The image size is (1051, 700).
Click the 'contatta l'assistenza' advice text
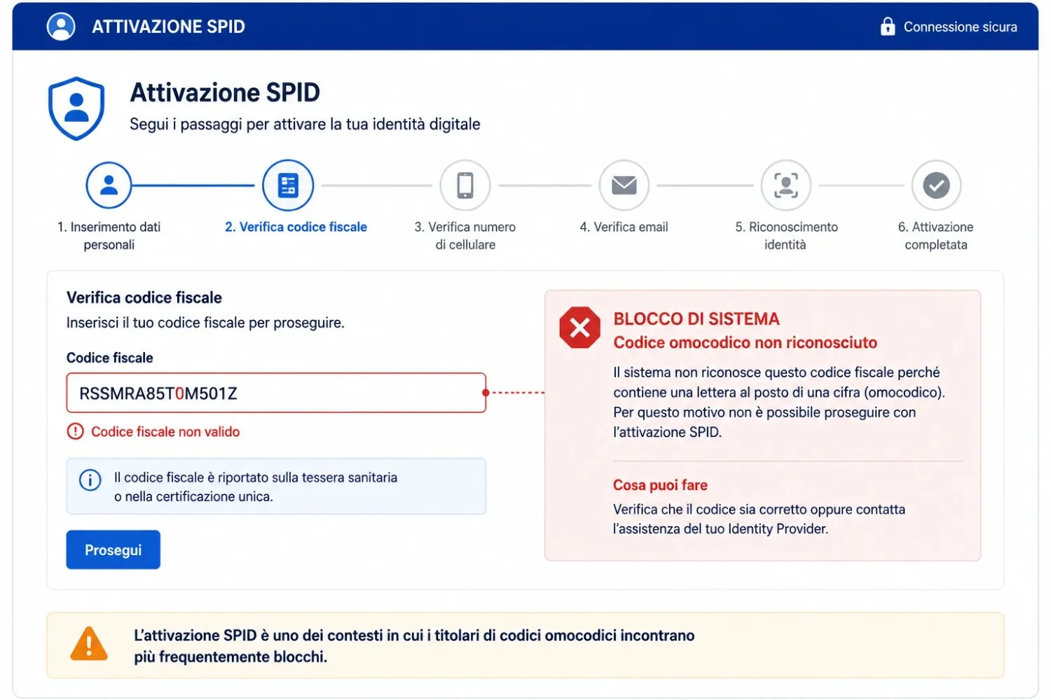click(x=759, y=519)
